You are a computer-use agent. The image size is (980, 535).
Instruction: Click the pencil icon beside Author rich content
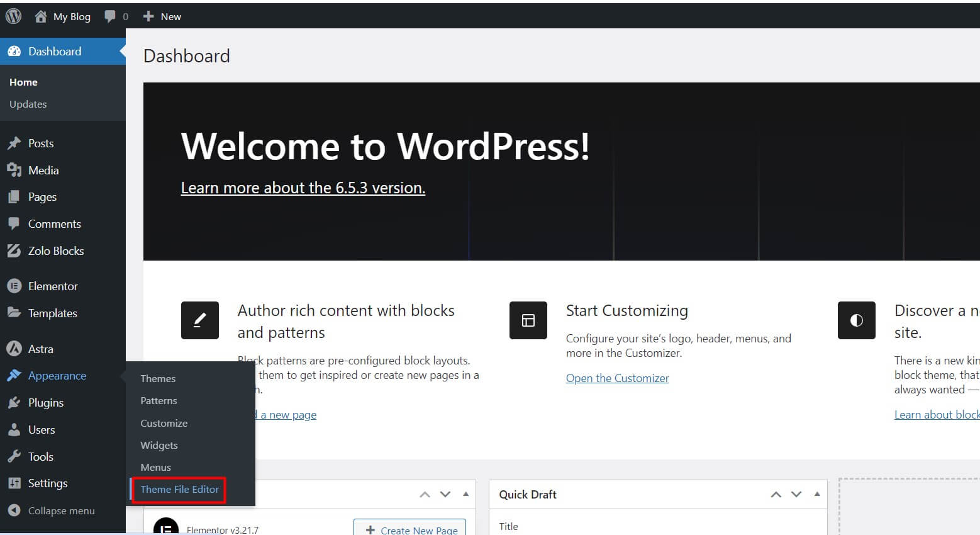[200, 320]
